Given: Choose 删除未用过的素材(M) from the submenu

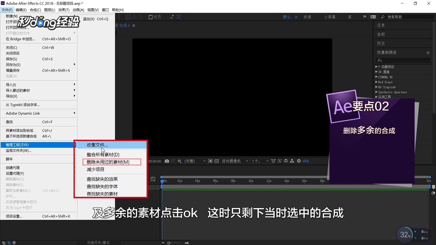Looking at the screenshot, I should 112,162.
